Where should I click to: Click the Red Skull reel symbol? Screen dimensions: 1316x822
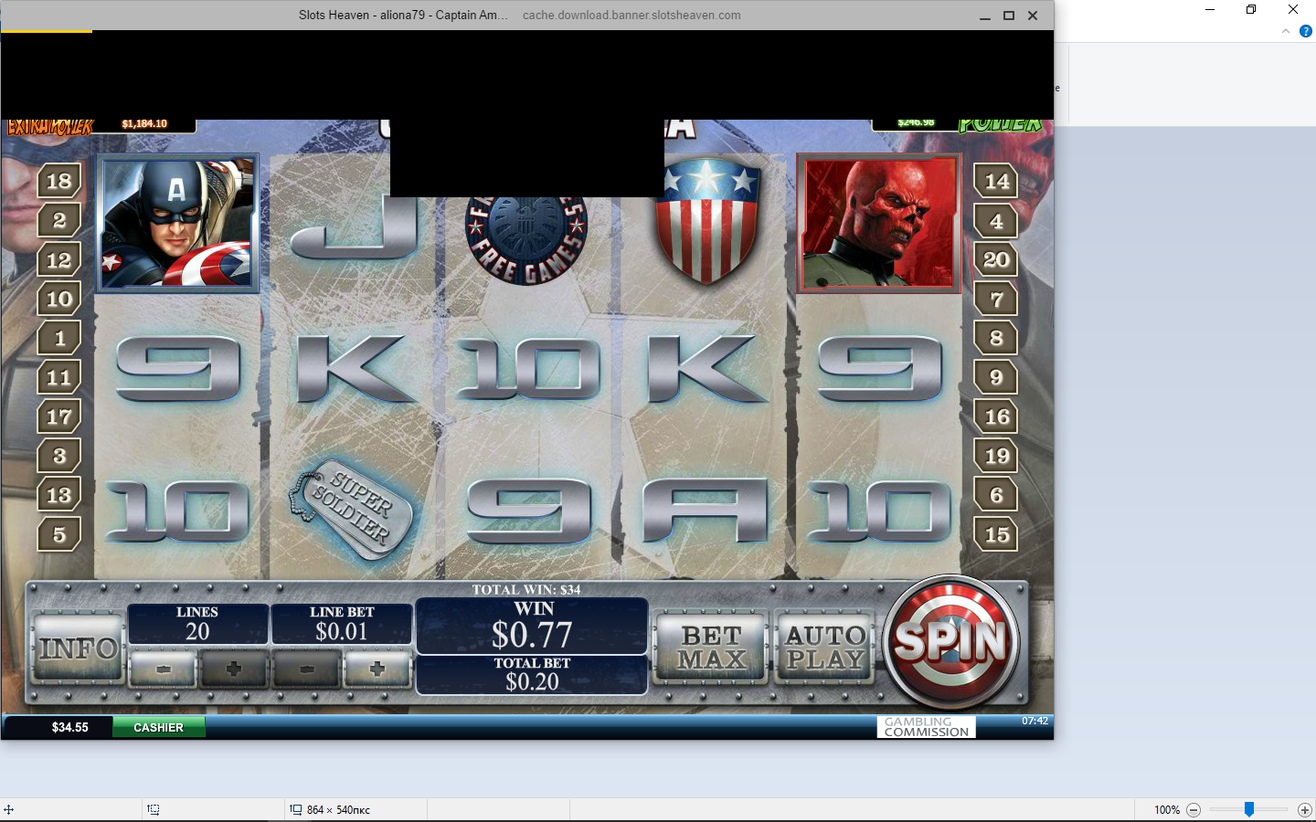pyautogui.click(x=878, y=223)
